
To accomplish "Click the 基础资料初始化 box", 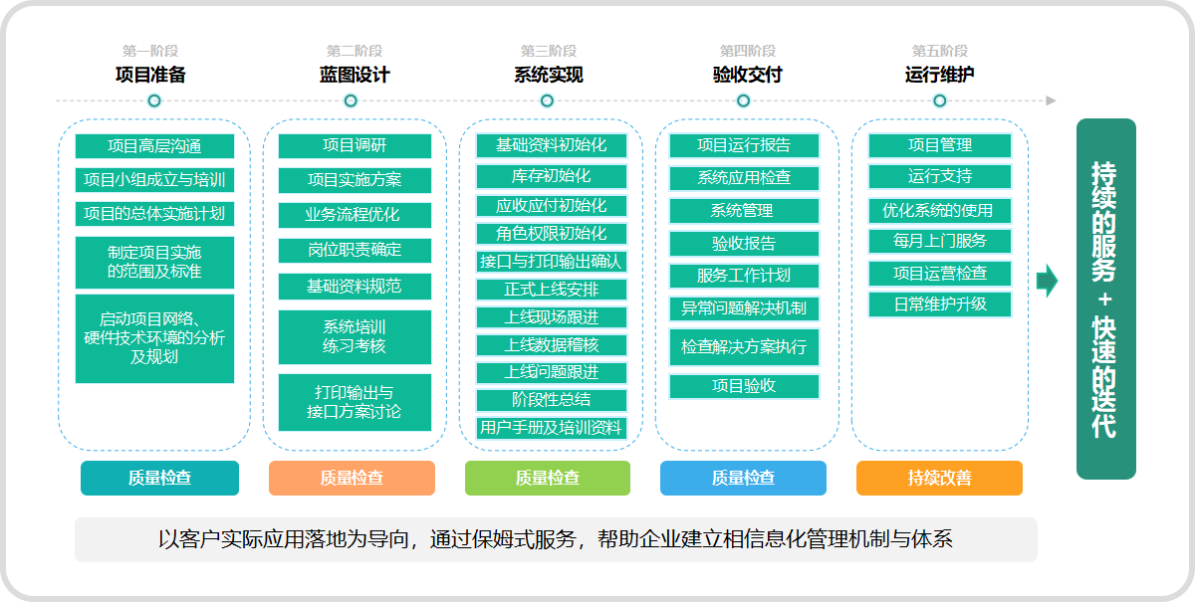I will tap(552, 145).
